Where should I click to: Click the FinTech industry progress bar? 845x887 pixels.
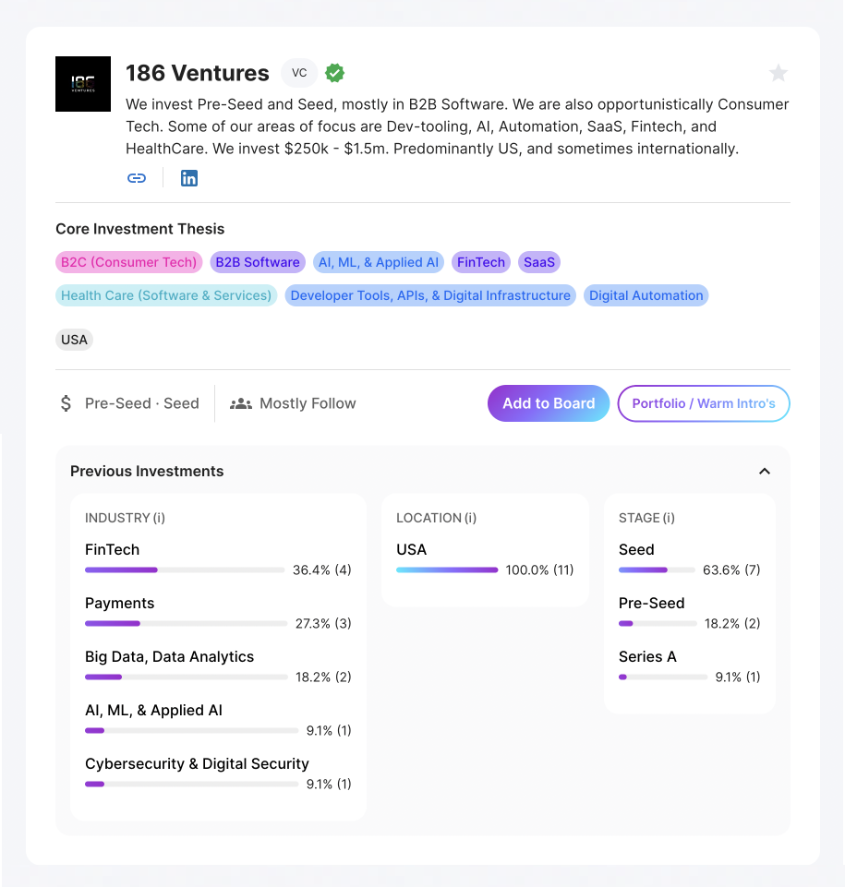pos(185,570)
